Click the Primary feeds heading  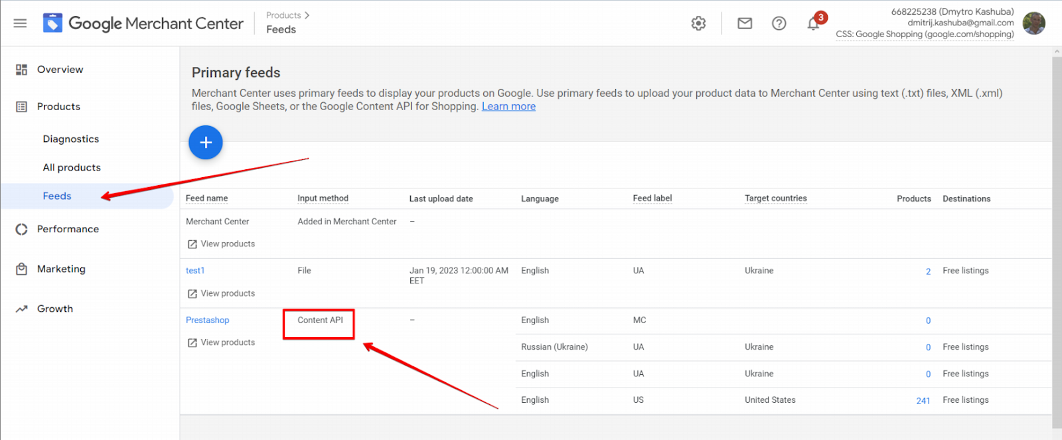(236, 72)
